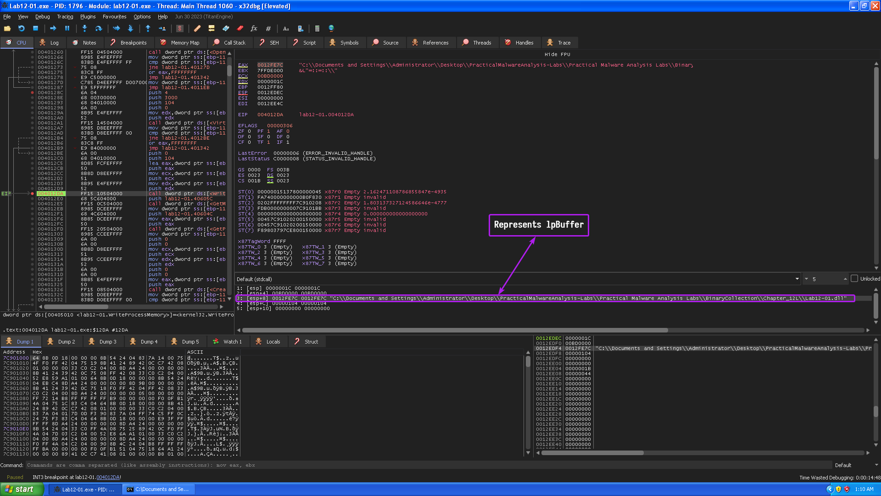Click the Stop debugging square icon
Image resolution: width=881 pixels, height=496 pixels.
tap(36, 28)
